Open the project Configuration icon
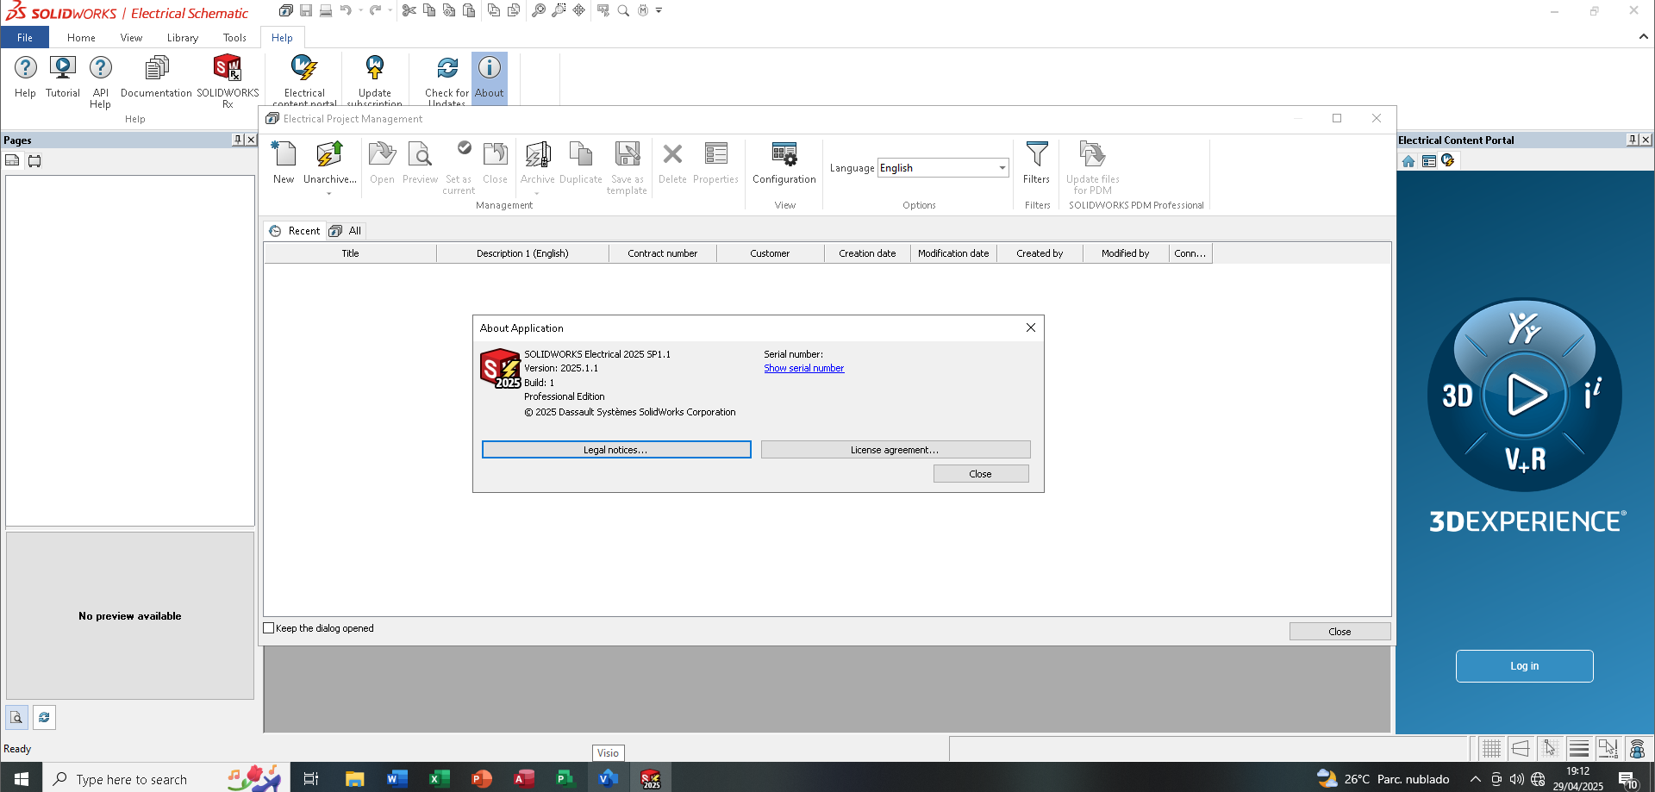Viewport: 1655px width, 792px height. pyautogui.click(x=784, y=154)
